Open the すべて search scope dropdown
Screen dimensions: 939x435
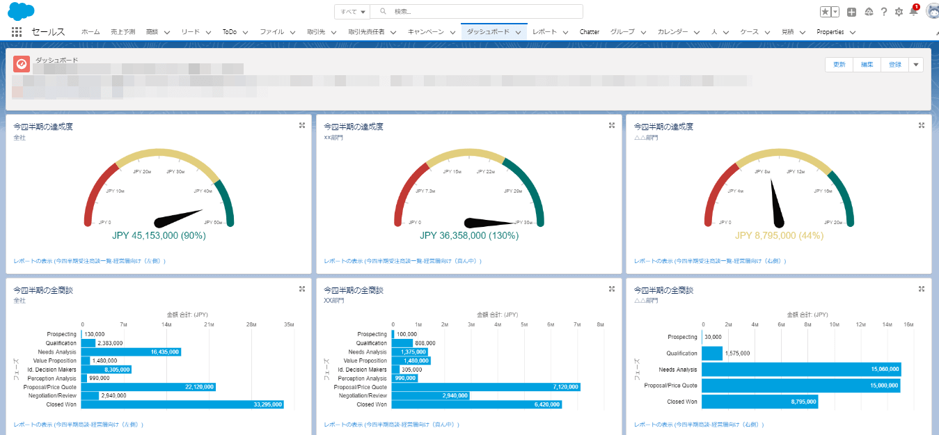click(x=352, y=11)
